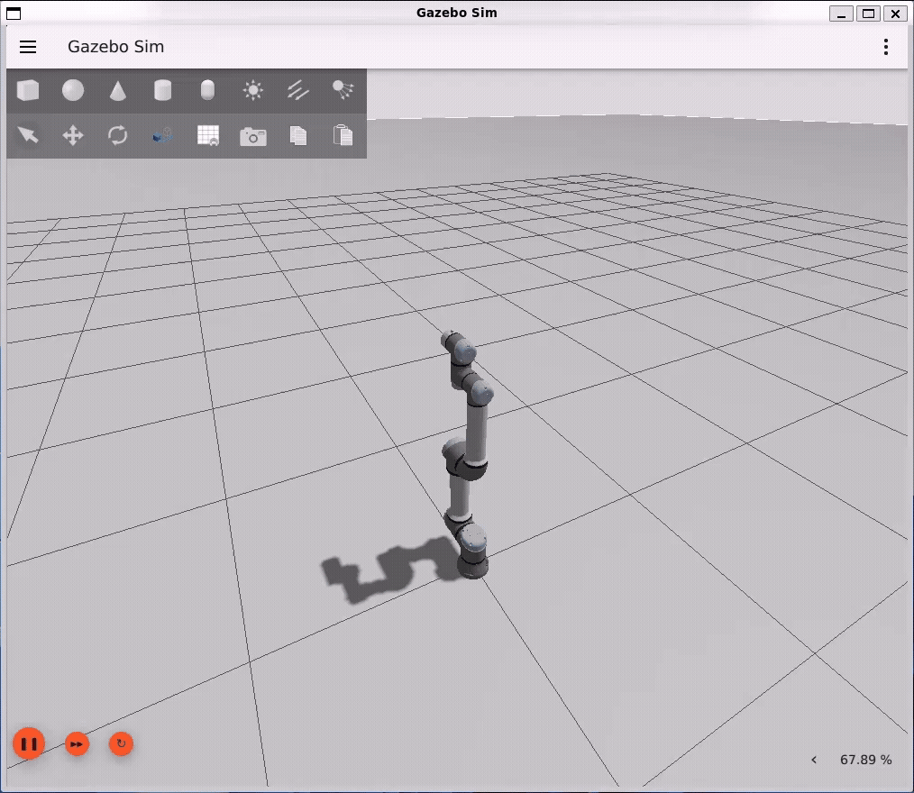The height and width of the screenshot is (793, 914).
Task: Pause the running simulation
Action: coord(30,743)
